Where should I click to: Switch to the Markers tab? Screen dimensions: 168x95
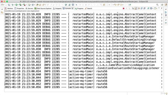point(9,8)
